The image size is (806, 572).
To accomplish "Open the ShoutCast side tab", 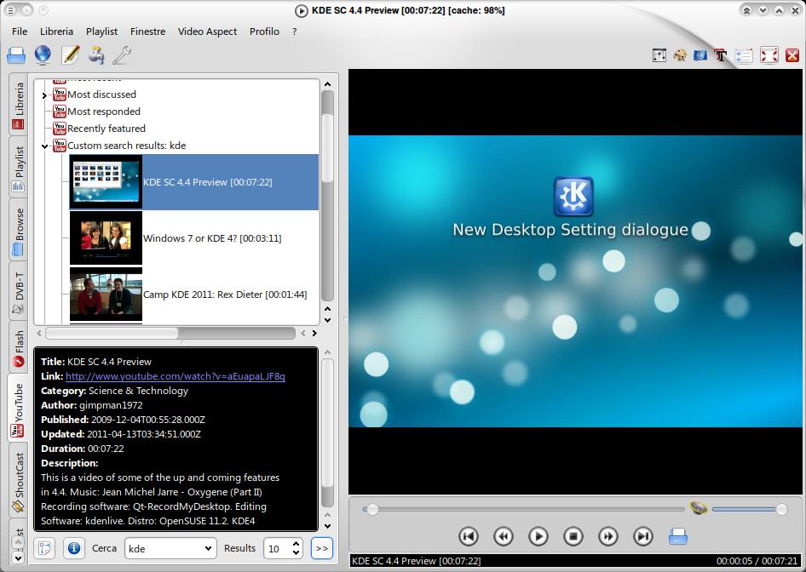I will (x=19, y=481).
